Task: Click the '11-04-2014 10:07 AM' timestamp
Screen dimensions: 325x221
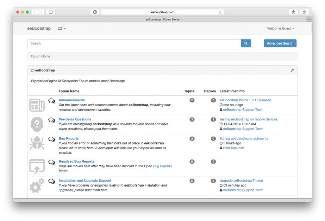Action: coord(239,124)
